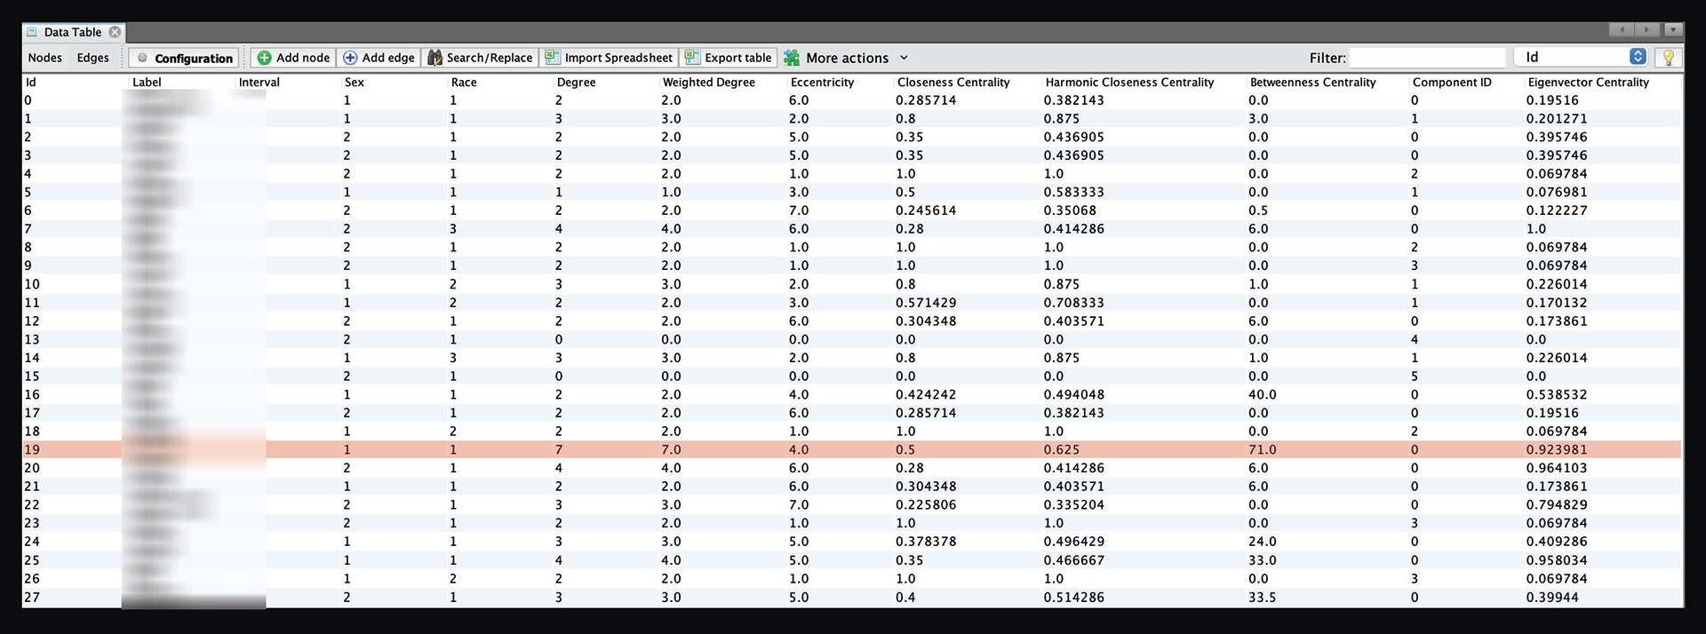Click the scroll tabs left arrow

point(1622,30)
